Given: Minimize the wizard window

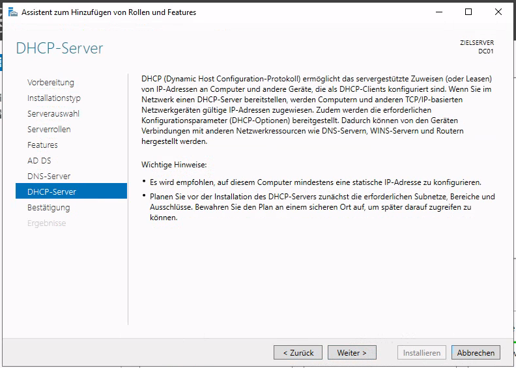Looking at the screenshot, I should click(x=439, y=12).
